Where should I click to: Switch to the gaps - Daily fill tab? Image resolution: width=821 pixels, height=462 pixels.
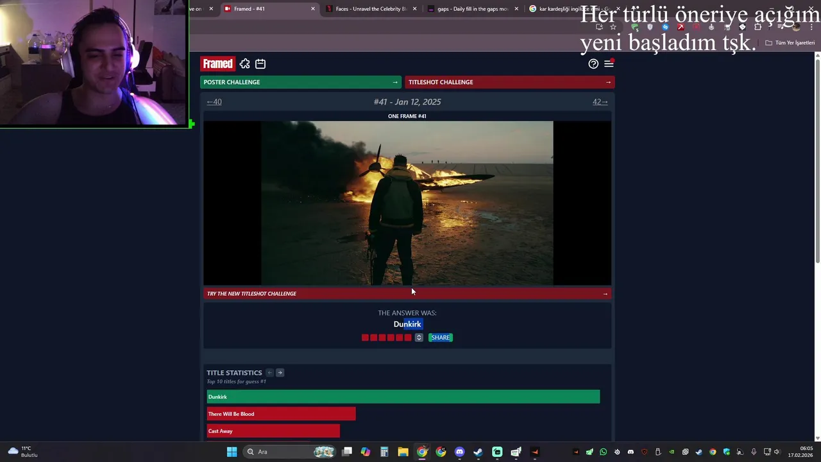tap(472, 9)
